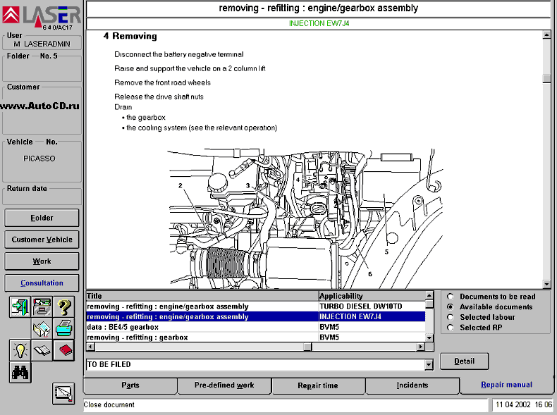Click the '4 Removing' section heading
The width and height of the screenshot is (557, 415).
coord(130,36)
